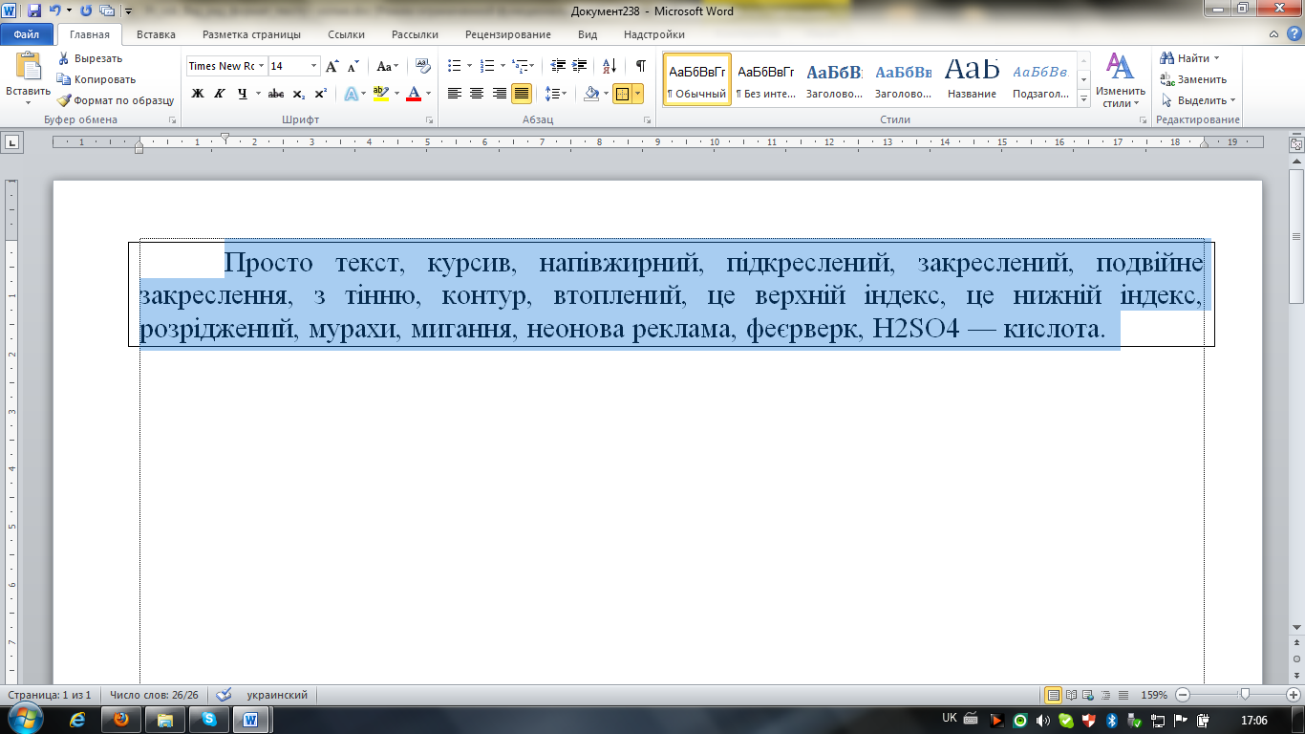Switch to Page Layout (Разметка страницы) tab
Viewport: 1305px width, 734px height.
coord(251,34)
